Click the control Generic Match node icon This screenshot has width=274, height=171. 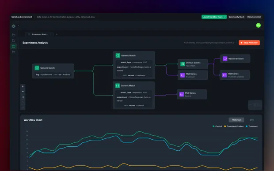pos(118,85)
